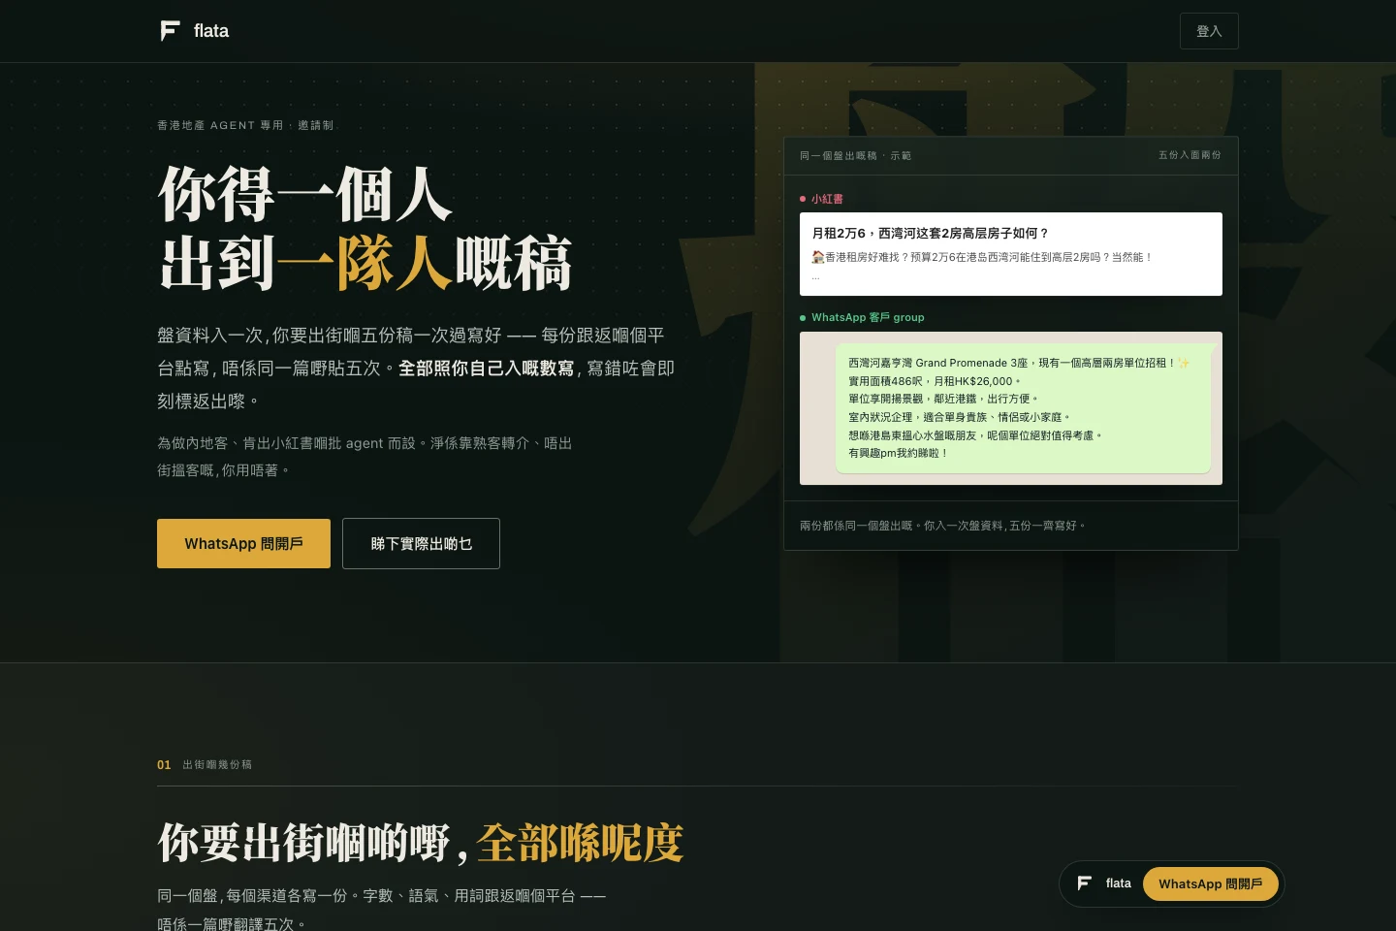Select paragraph starting 同一個盤,每個渠道各寫一份
This screenshot has width=1396, height=931.
[381, 910]
